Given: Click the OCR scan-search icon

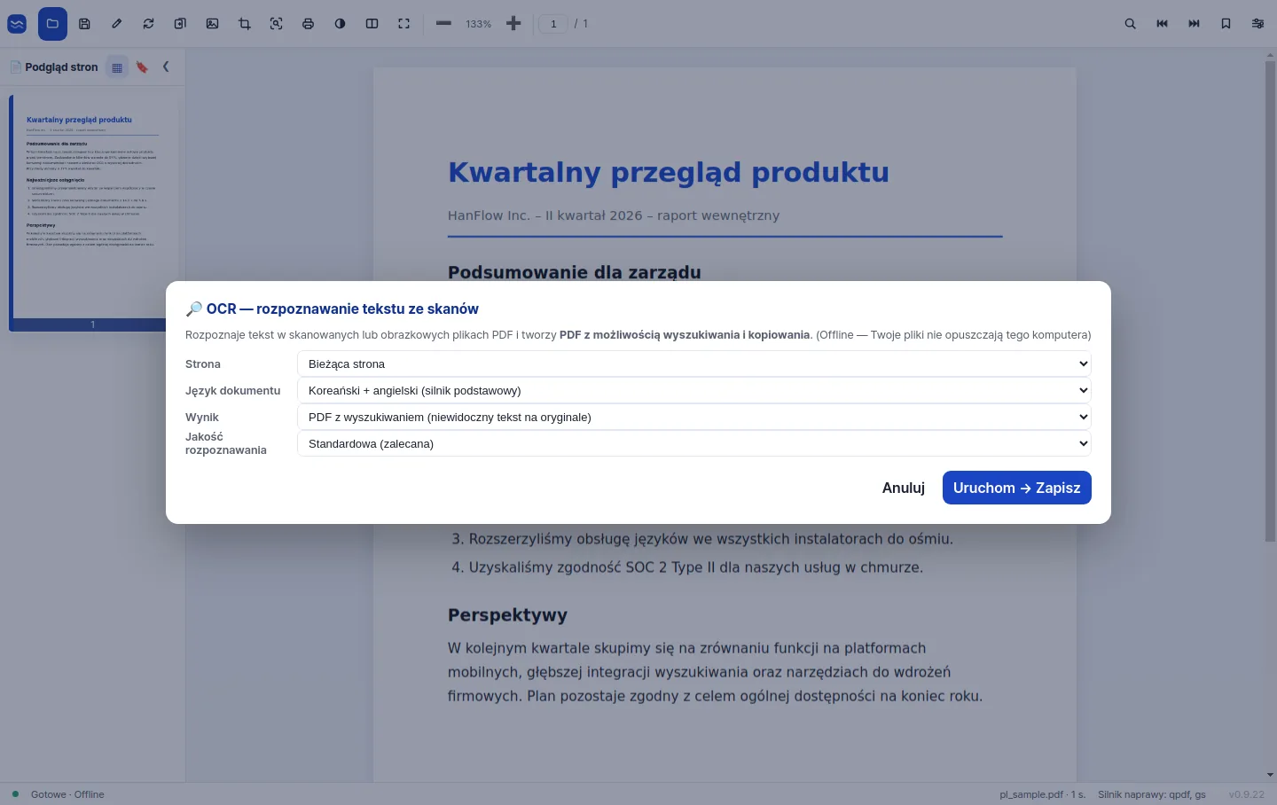Looking at the screenshot, I should (x=277, y=24).
